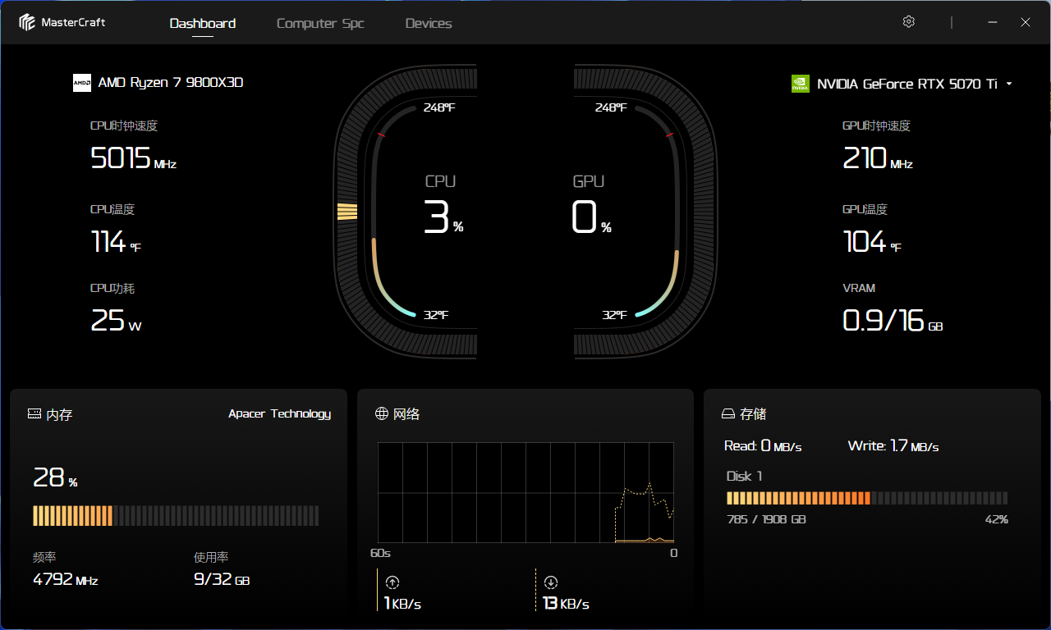This screenshot has width=1051, height=630.
Task: Click the download arrow icon above 13 KB/s
Action: point(550,582)
